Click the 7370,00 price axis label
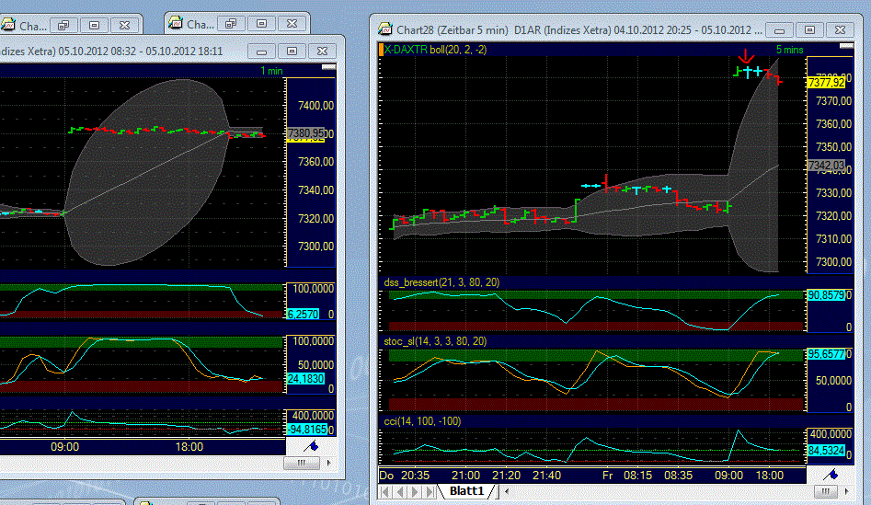Viewport: 871px width, 505px height. point(834,101)
